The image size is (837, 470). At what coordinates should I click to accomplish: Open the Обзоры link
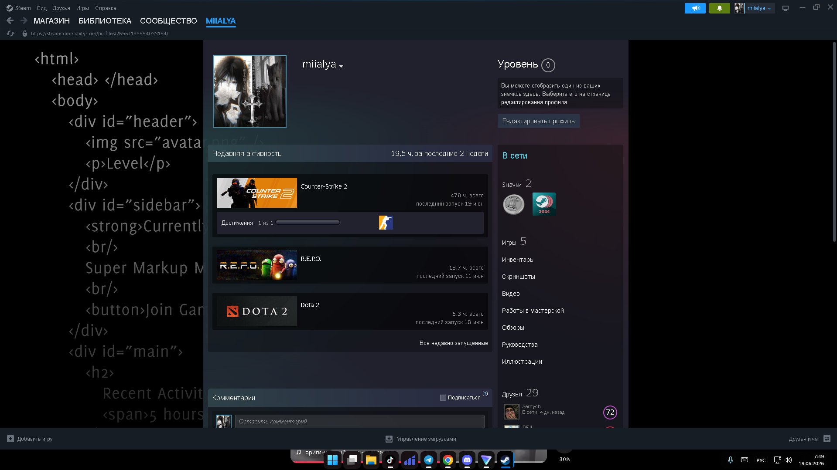tap(513, 328)
